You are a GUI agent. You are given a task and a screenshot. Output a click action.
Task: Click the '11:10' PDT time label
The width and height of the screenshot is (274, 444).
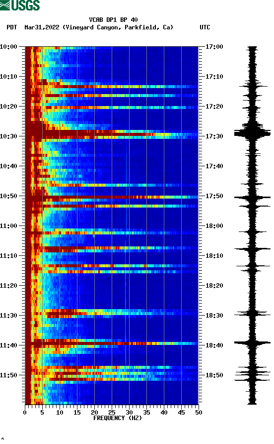click(x=8, y=256)
